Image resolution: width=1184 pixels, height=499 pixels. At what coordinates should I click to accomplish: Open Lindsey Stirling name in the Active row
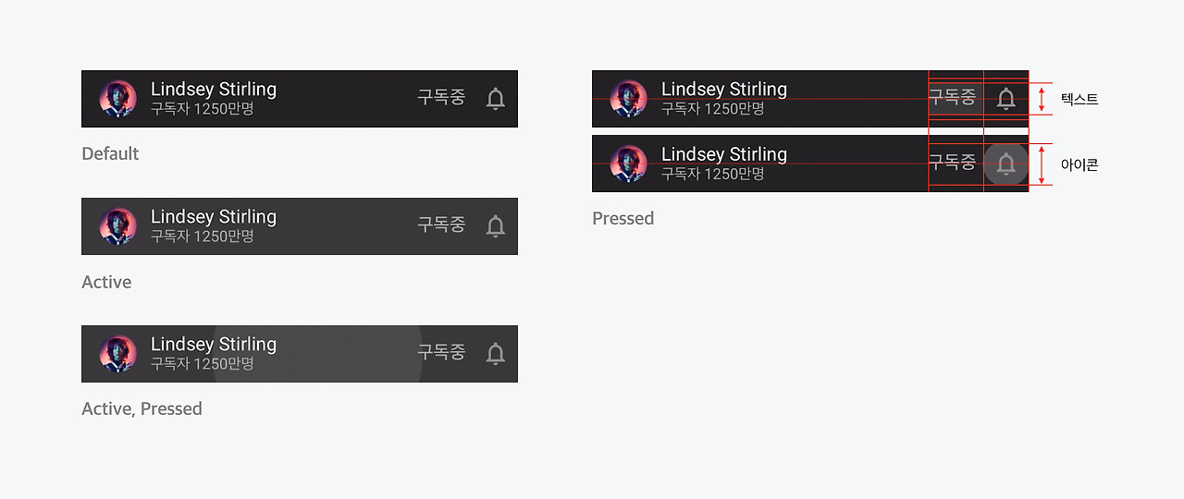pos(214,217)
